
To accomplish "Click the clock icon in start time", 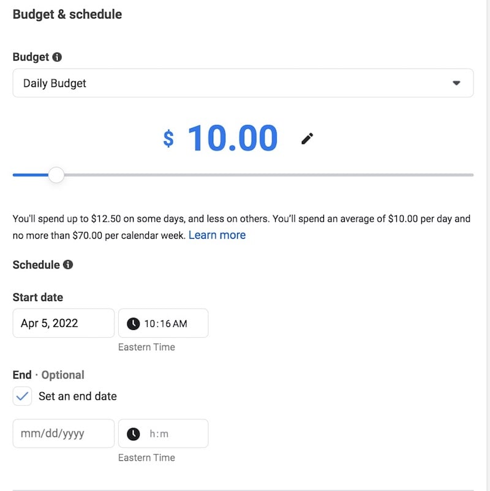I will [x=133, y=323].
